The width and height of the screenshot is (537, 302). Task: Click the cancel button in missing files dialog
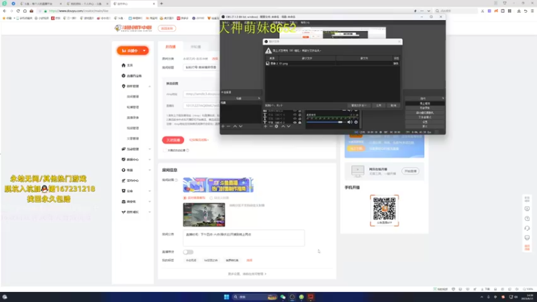393,105
